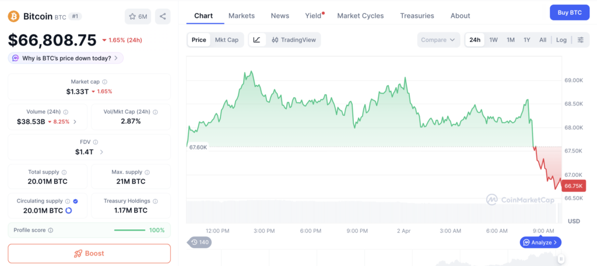Click the 67.60K opening price label
This screenshot has height=266, width=597.
198,147
